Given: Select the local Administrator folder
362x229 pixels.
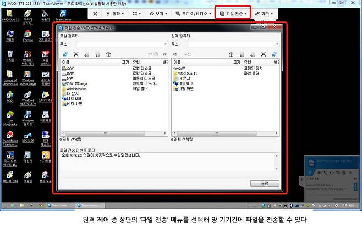Looking at the screenshot, I should click(x=74, y=89).
